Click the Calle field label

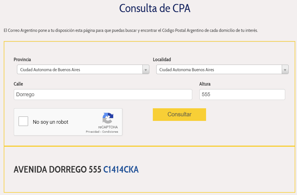pos(18,84)
